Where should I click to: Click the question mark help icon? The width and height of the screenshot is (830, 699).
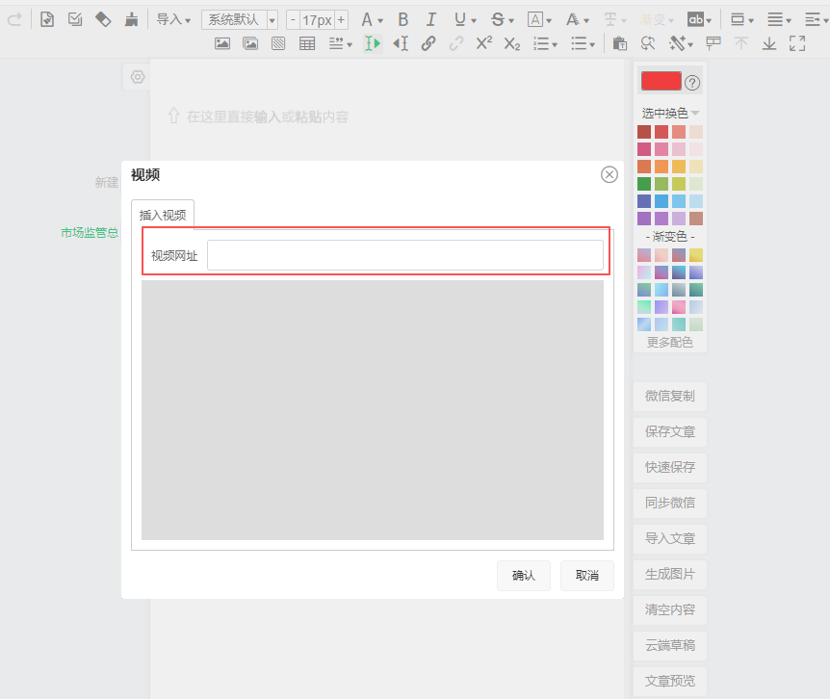692,83
